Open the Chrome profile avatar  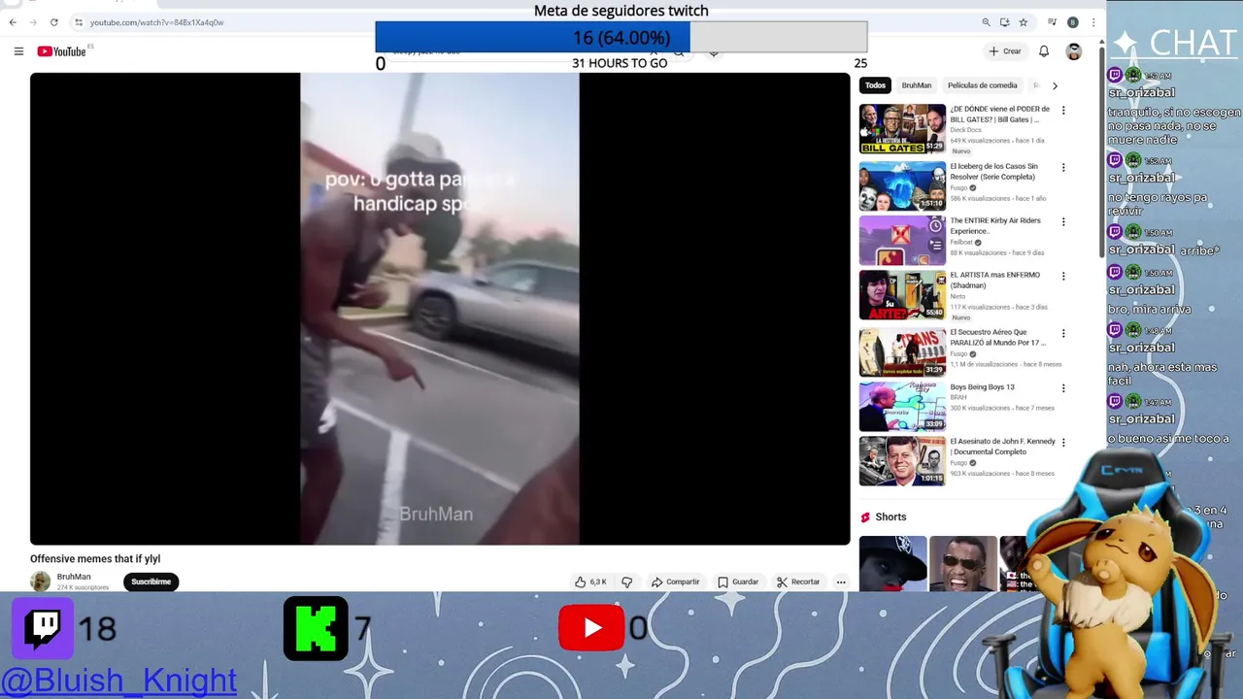click(1073, 22)
